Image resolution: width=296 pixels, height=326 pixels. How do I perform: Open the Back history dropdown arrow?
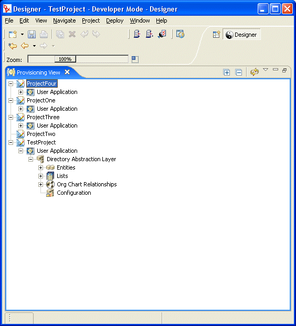(34, 46)
